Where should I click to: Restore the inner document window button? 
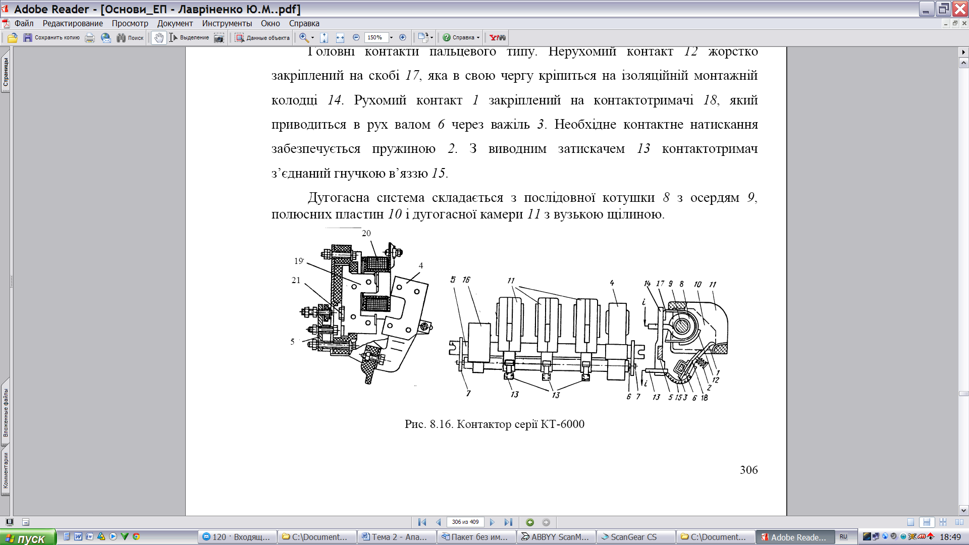(x=955, y=24)
